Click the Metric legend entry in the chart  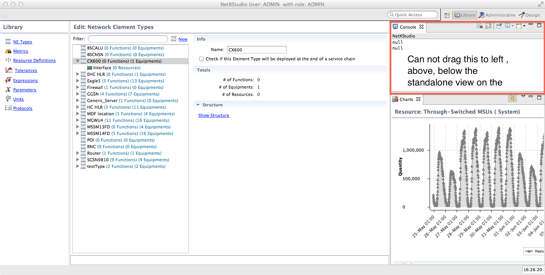[x=535, y=251]
